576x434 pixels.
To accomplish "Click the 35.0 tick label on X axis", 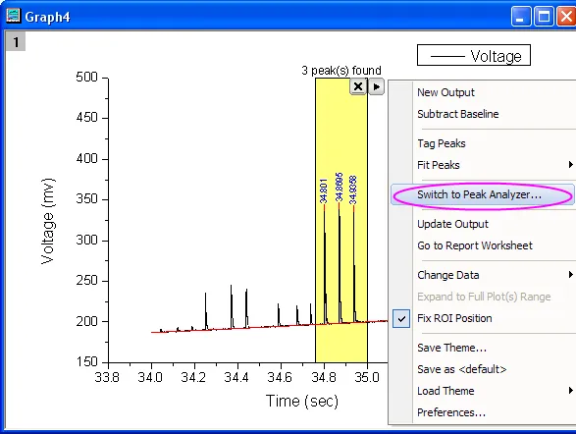I will tap(367, 377).
